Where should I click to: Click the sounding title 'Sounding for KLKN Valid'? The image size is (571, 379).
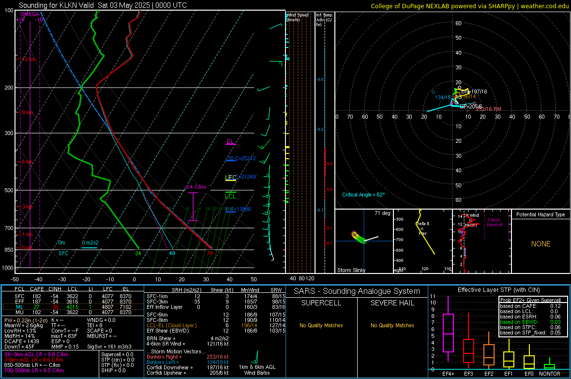[57, 5]
